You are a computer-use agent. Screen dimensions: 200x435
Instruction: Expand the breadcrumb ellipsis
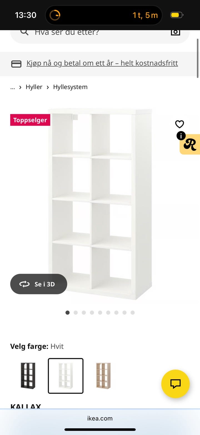12,87
